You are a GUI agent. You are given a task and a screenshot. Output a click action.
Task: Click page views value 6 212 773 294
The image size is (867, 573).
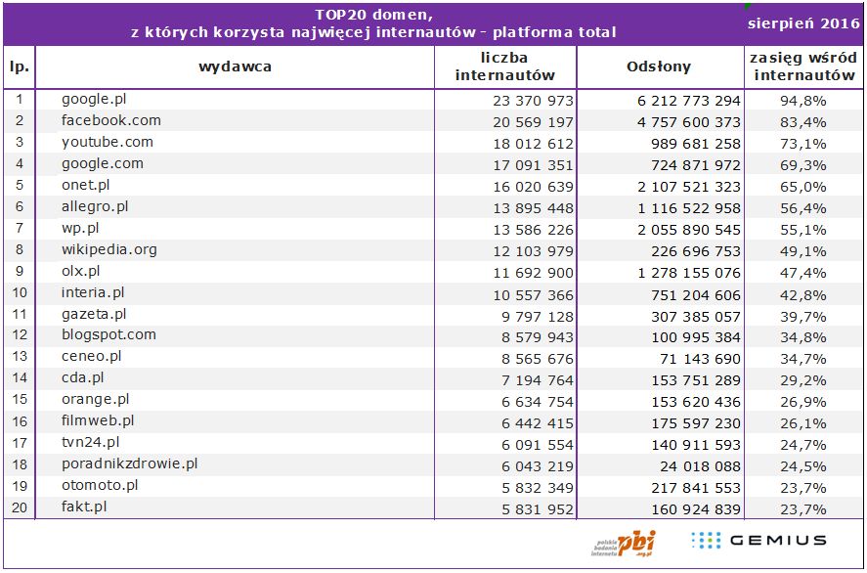688,102
